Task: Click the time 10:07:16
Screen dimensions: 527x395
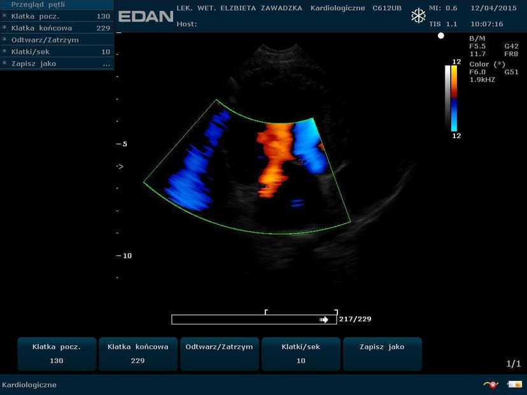Action: click(487, 24)
